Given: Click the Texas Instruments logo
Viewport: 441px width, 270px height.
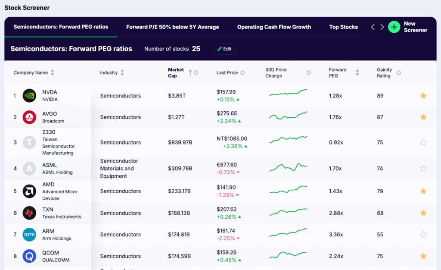Looking at the screenshot, I should pos(29,213).
